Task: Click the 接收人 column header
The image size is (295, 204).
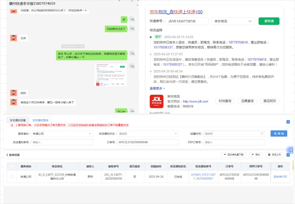Action: [90, 166]
